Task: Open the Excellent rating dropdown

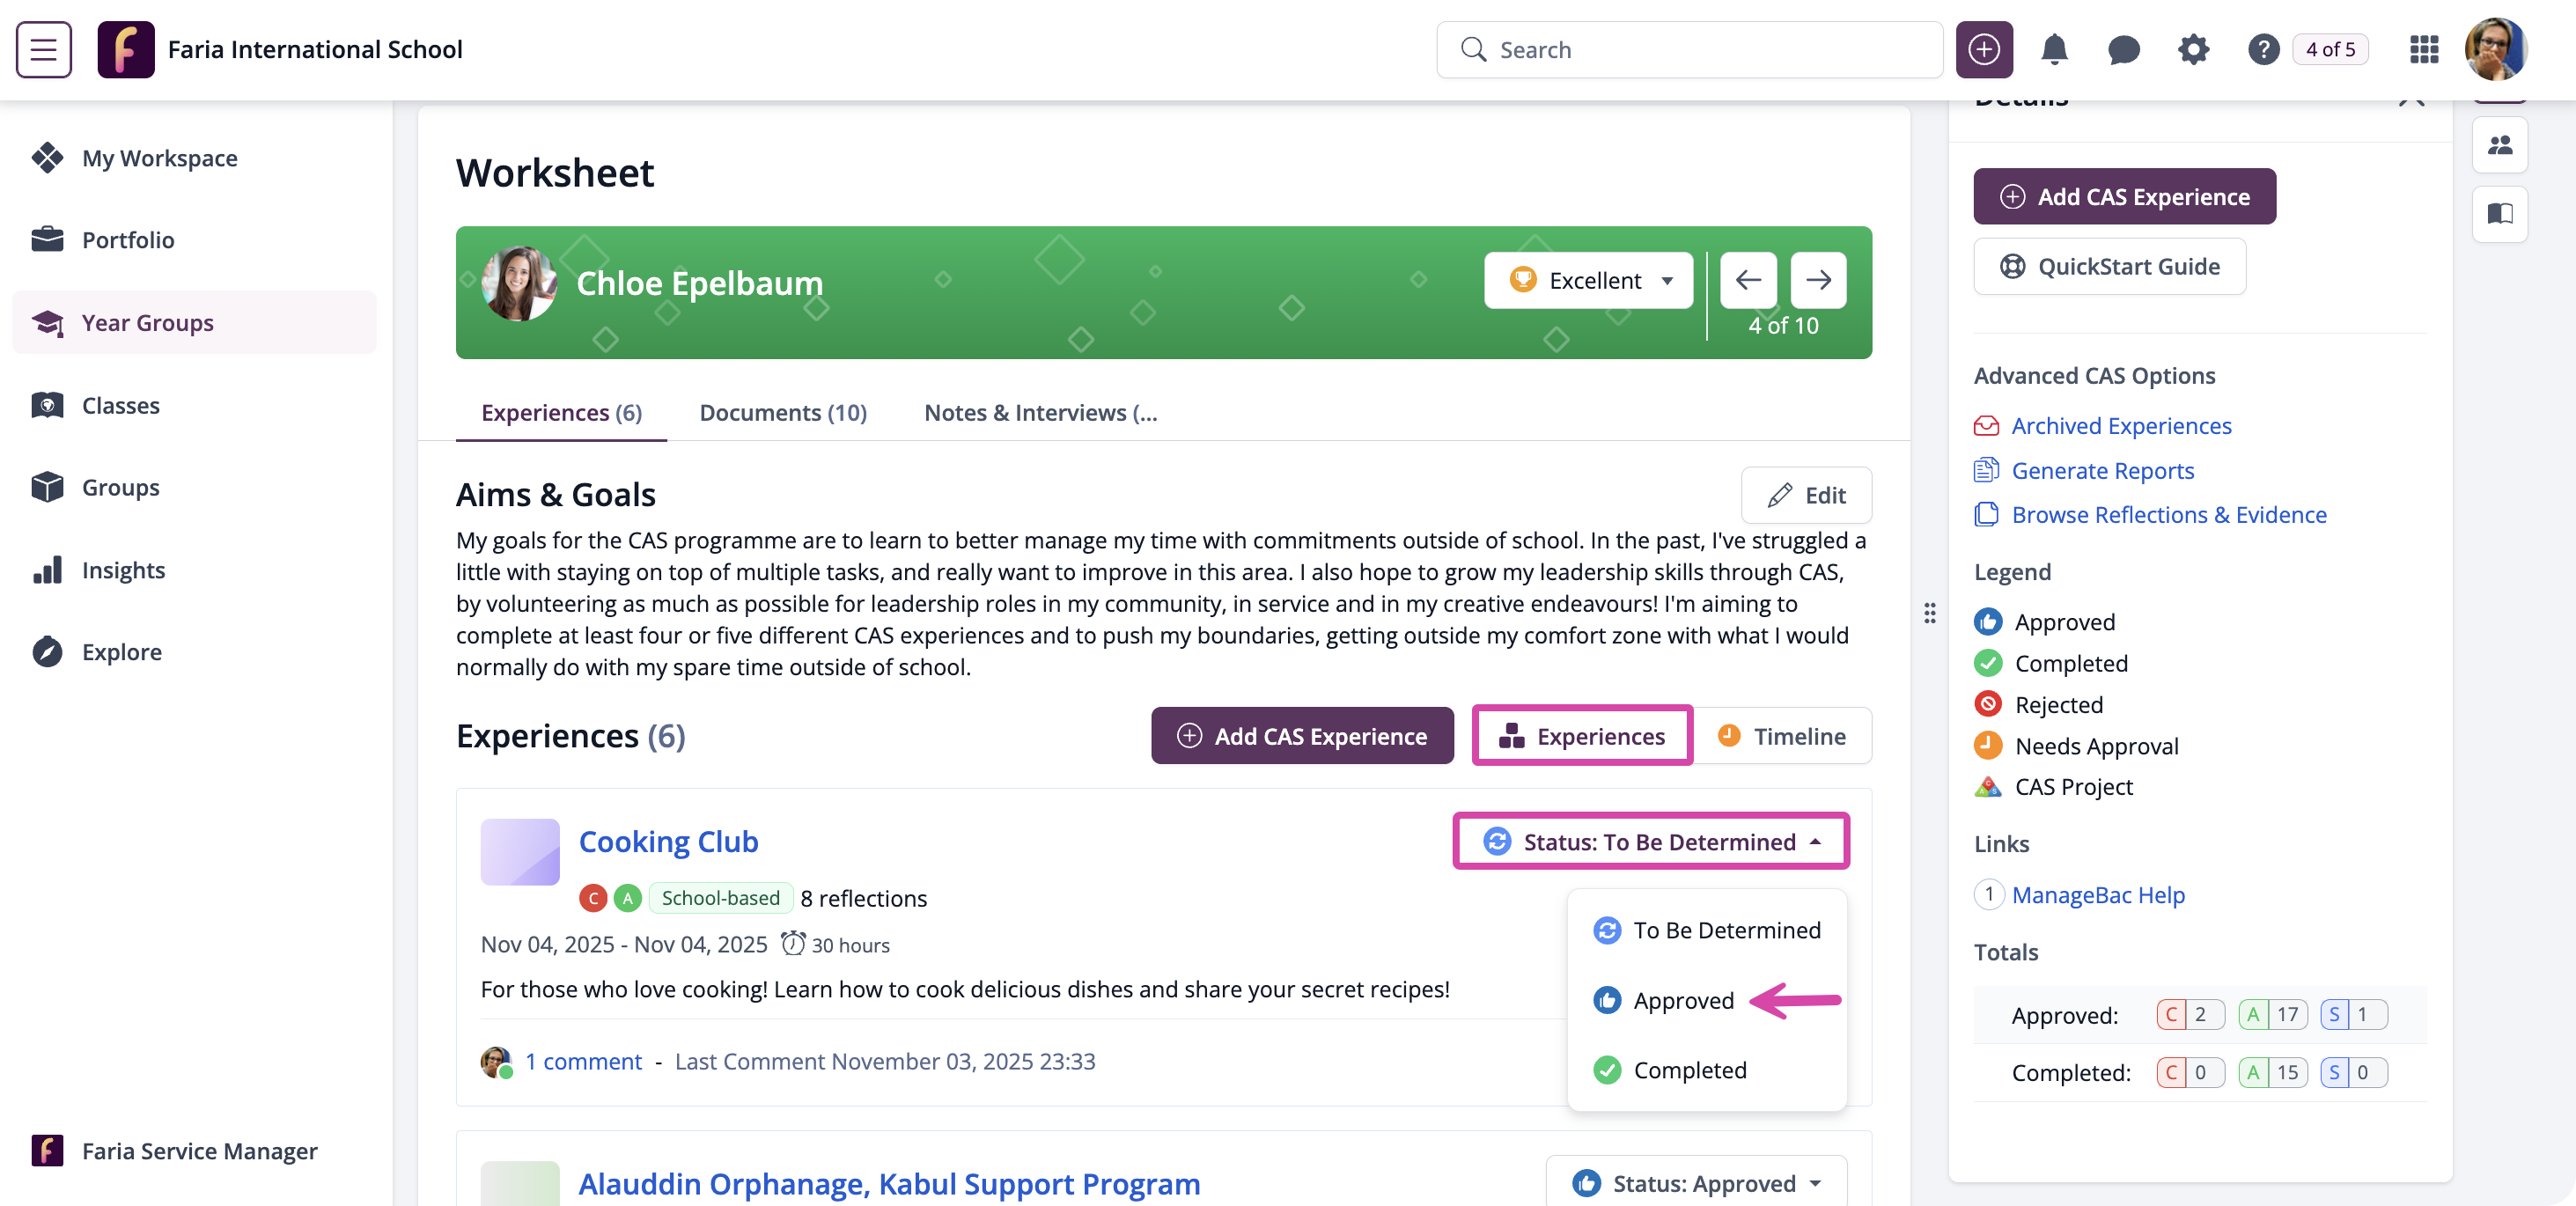Action: 1588,280
